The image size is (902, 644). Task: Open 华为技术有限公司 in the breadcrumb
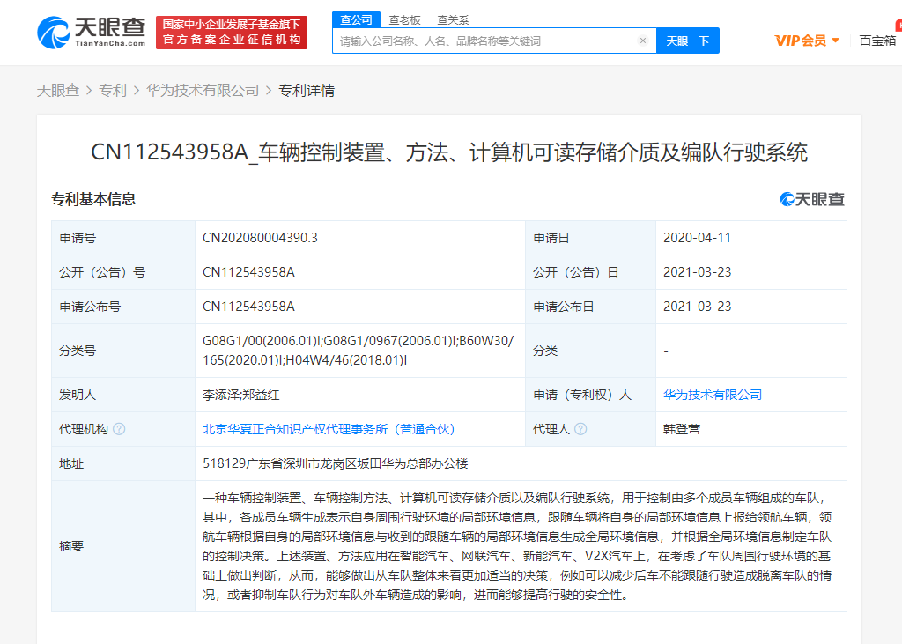point(203,91)
